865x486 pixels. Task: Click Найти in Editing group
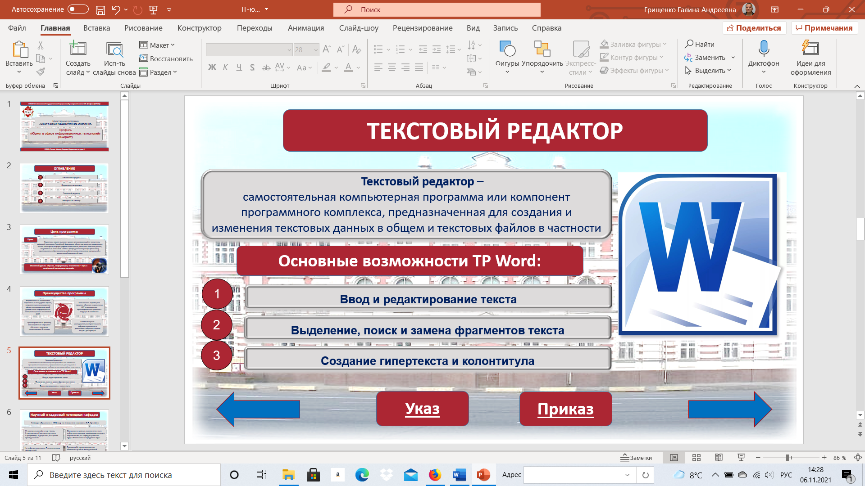point(700,44)
